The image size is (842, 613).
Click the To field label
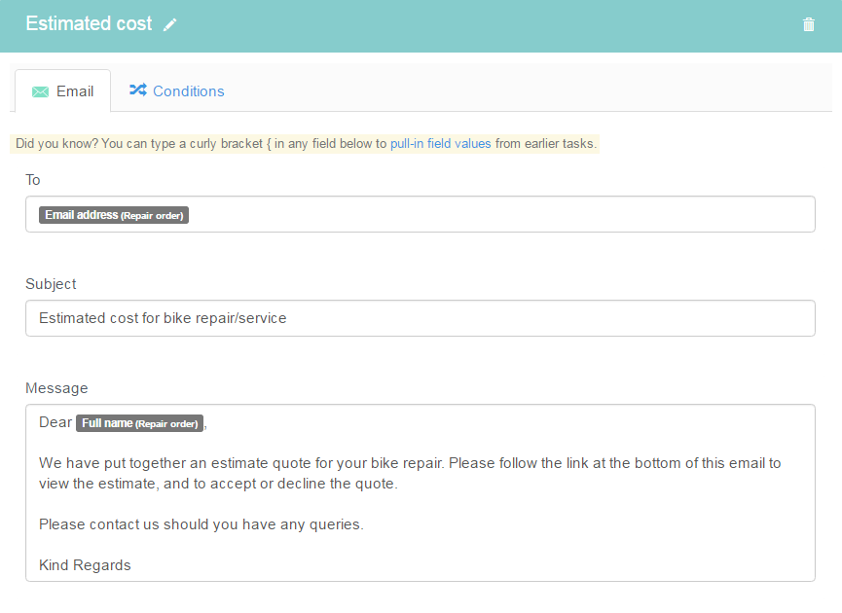click(x=33, y=180)
